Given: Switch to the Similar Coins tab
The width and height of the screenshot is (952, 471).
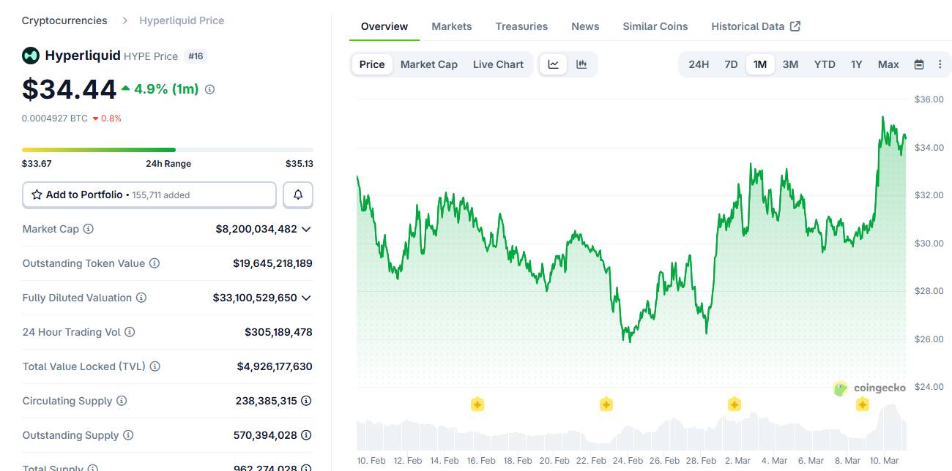Looking at the screenshot, I should (655, 26).
